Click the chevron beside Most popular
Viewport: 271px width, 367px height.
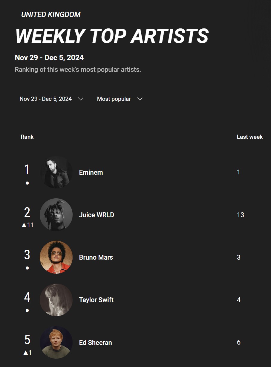(x=140, y=99)
